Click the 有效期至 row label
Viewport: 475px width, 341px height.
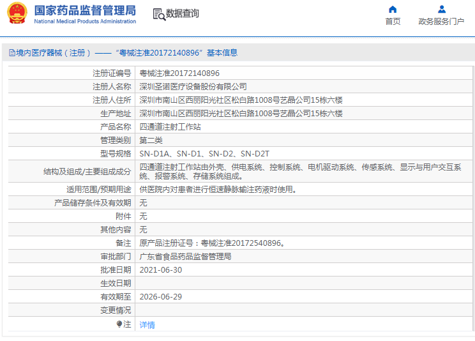(116, 297)
